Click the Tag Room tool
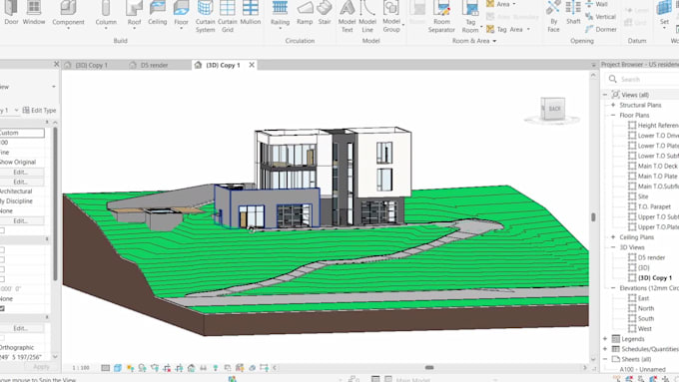Image resolution: width=679 pixels, height=382 pixels. coord(470,16)
